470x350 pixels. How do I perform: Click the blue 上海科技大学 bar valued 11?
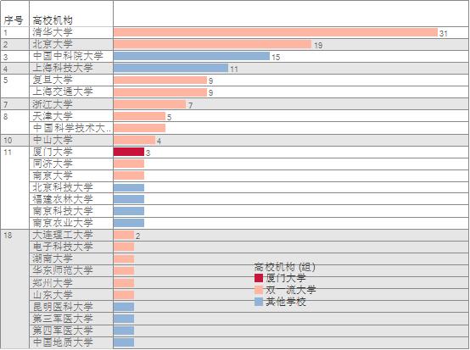(x=171, y=68)
